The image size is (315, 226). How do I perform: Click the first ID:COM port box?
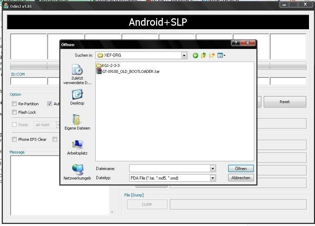tap(29, 81)
